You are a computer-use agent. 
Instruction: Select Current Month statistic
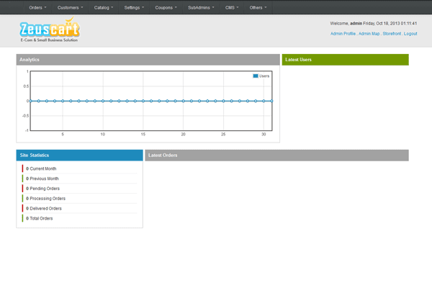[43, 168]
